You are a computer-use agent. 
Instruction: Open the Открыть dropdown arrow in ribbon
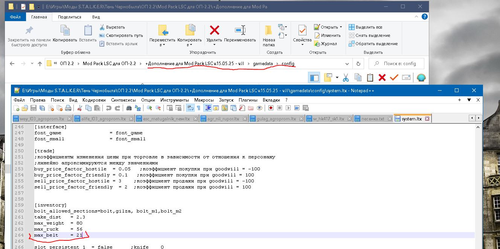click(x=341, y=27)
